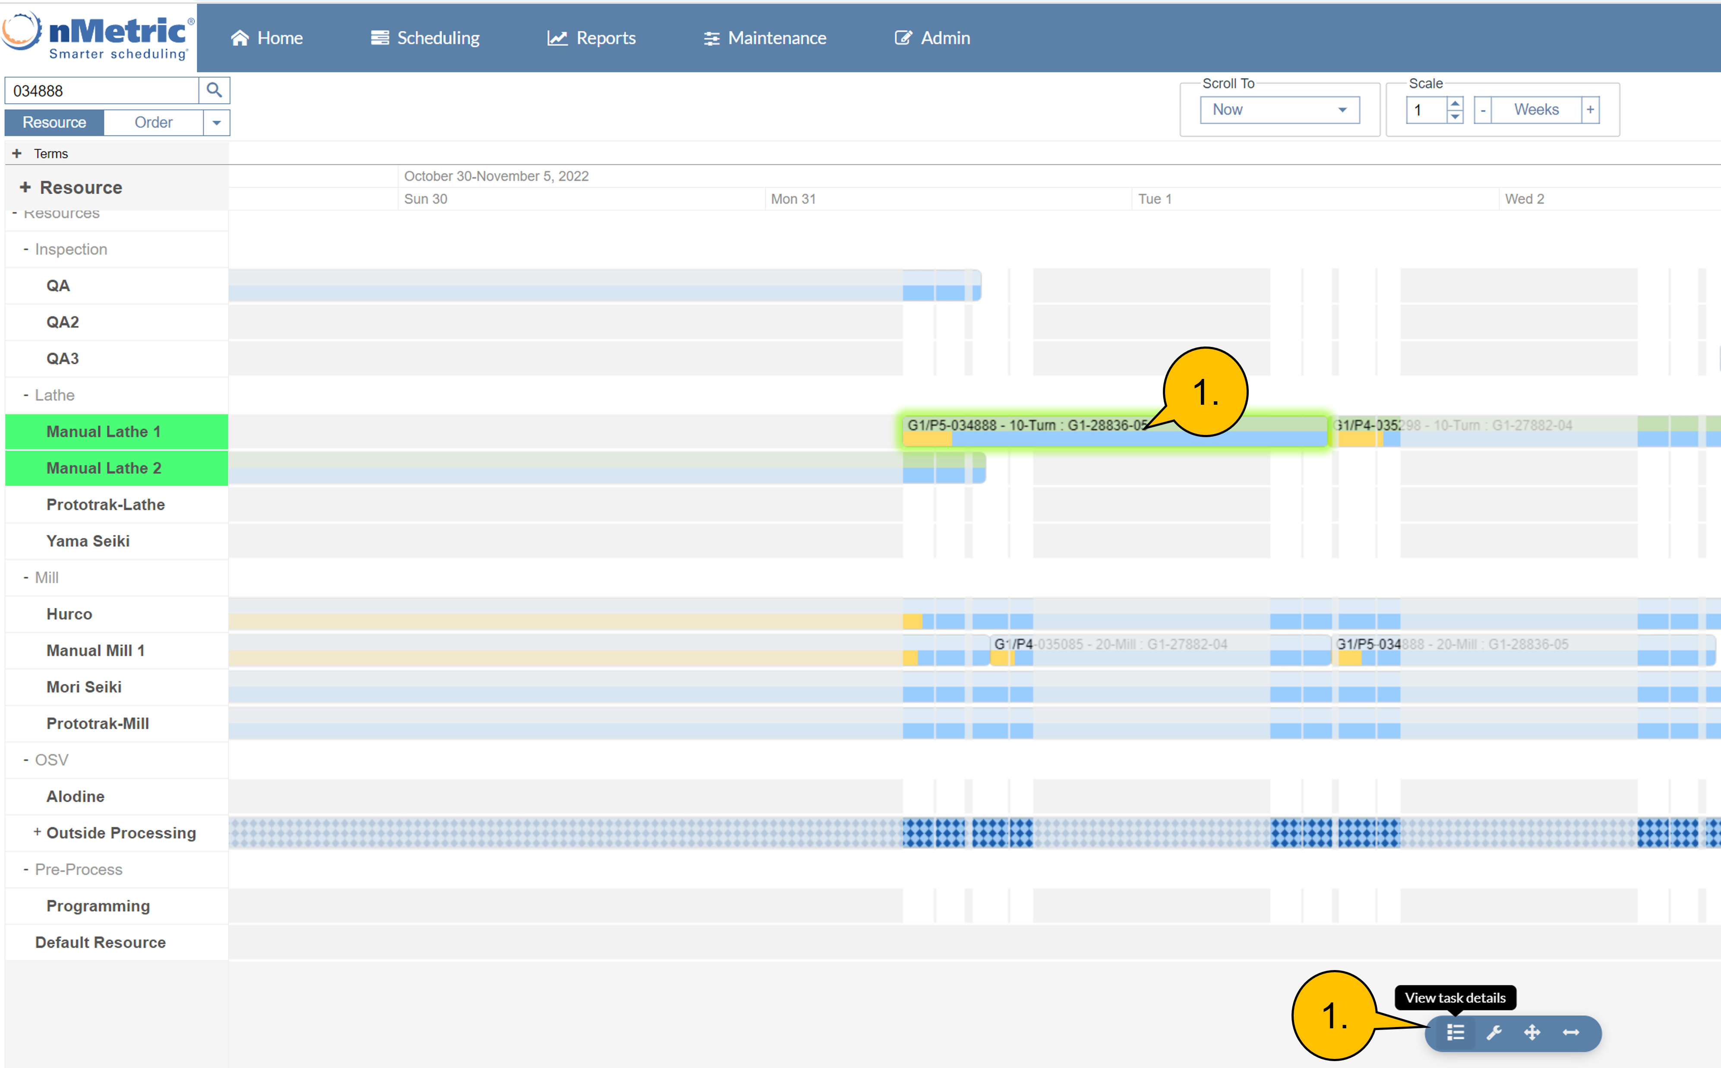Increase the scale number with up arrow
The width and height of the screenshot is (1721, 1068).
click(x=1455, y=104)
